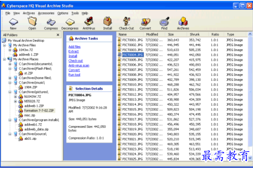Collapse the C:\archives\program installs\ folder
Screen dimensions: 253x169
coord(10,120)
